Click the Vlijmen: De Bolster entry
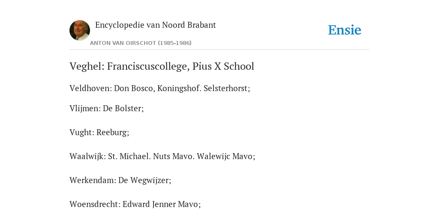 point(107,108)
